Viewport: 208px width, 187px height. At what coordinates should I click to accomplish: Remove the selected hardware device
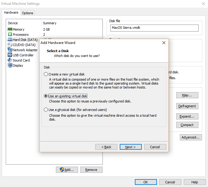[x=91, y=170]
